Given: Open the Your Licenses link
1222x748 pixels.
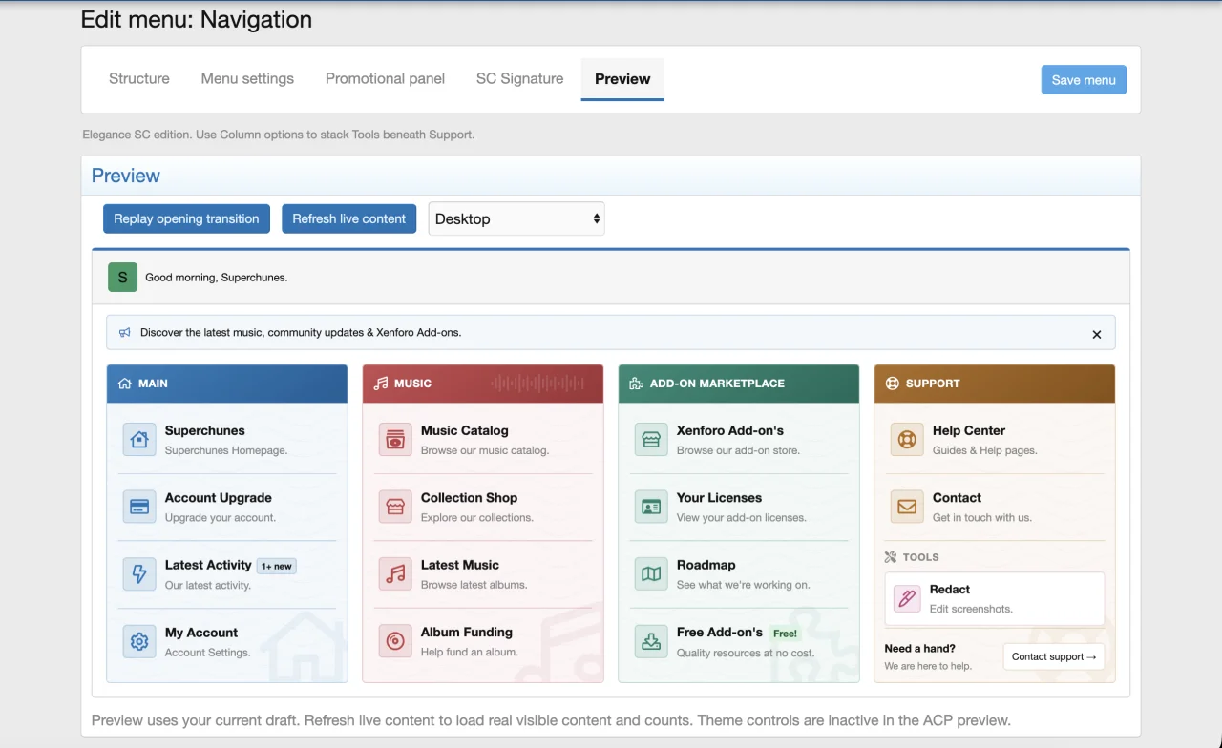Looking at the screenshot, I should (x=739, y=507).
